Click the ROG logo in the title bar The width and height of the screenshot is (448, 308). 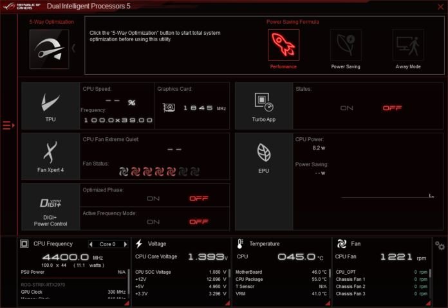coord(8,6)
